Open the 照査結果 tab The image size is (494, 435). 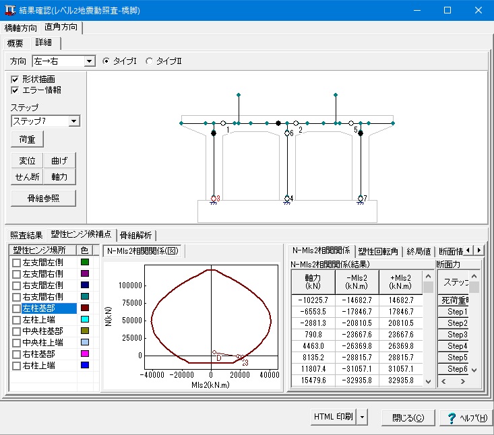pos(26,235)
